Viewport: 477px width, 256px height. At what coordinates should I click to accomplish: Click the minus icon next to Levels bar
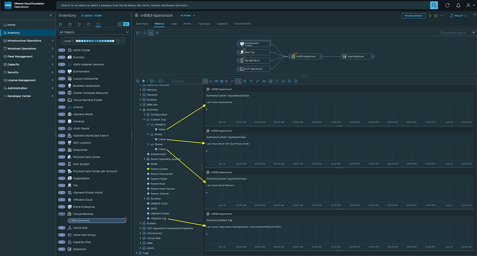(117, 41)
